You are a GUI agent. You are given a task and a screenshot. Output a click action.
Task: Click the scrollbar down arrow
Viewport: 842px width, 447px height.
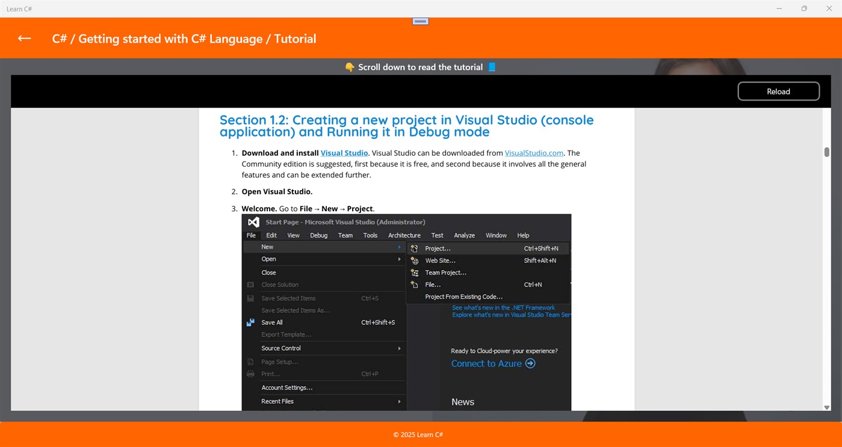click(x=826, y=407)
